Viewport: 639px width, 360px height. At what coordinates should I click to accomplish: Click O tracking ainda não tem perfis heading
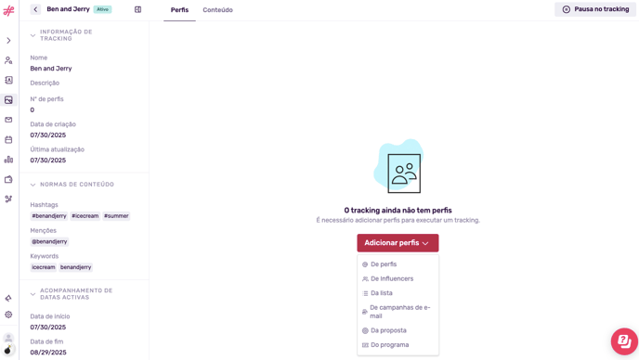[398, 211]
